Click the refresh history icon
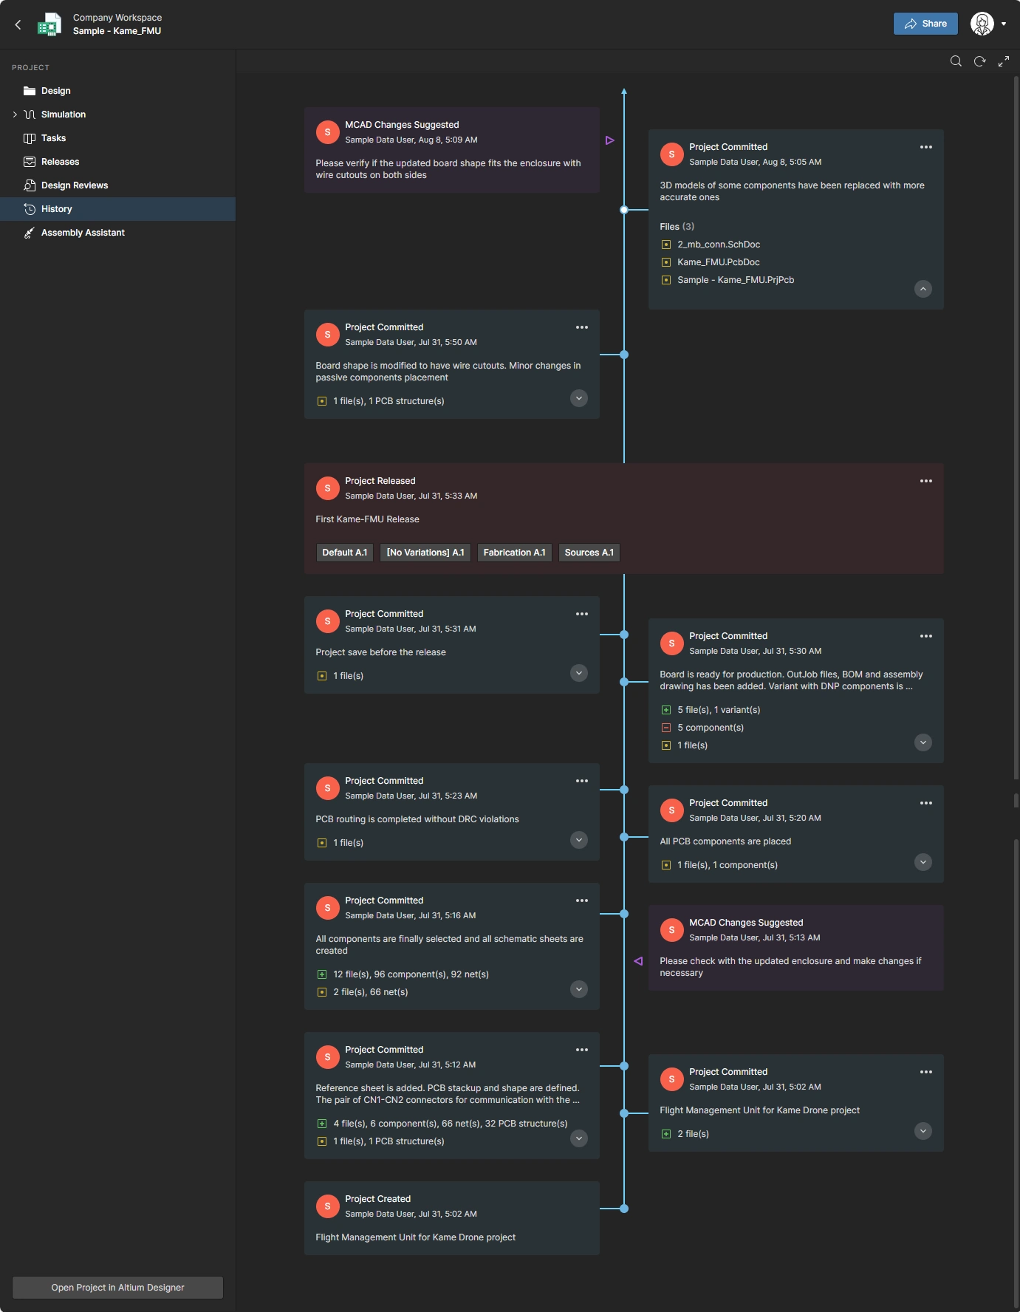 [979, 61]
